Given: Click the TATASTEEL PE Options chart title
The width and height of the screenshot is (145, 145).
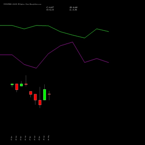Looking at the screenshot, I should coord(22,4).
